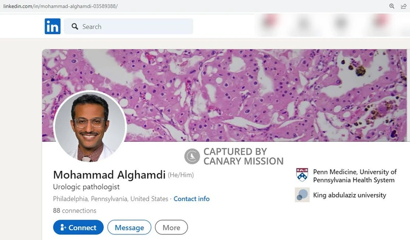Image resolution: width=410 pixels, height=240 pixels.
Task: Open the King abdulaziz university link
Action: 350,195
